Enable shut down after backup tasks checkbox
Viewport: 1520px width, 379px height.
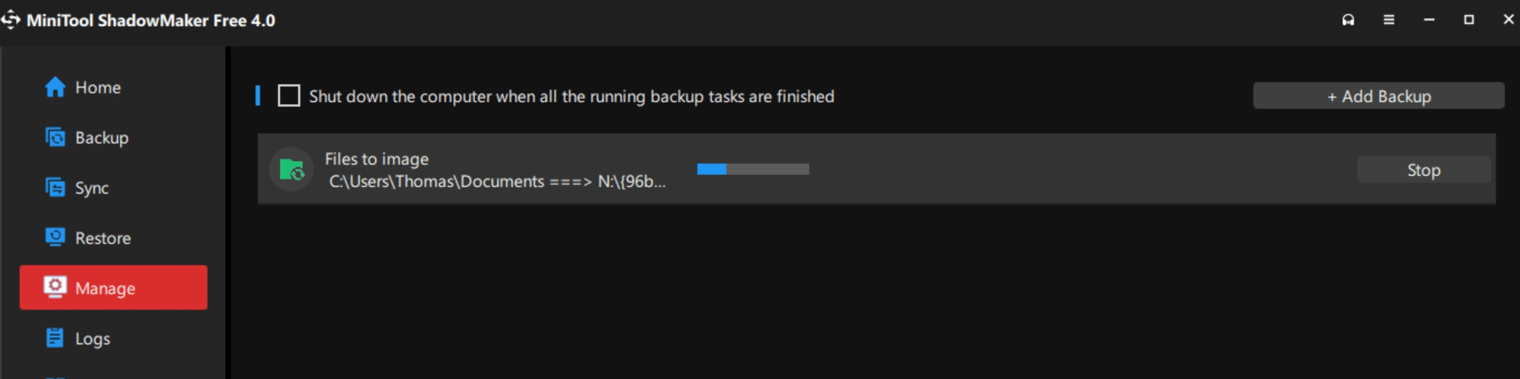tap(289, 96)
